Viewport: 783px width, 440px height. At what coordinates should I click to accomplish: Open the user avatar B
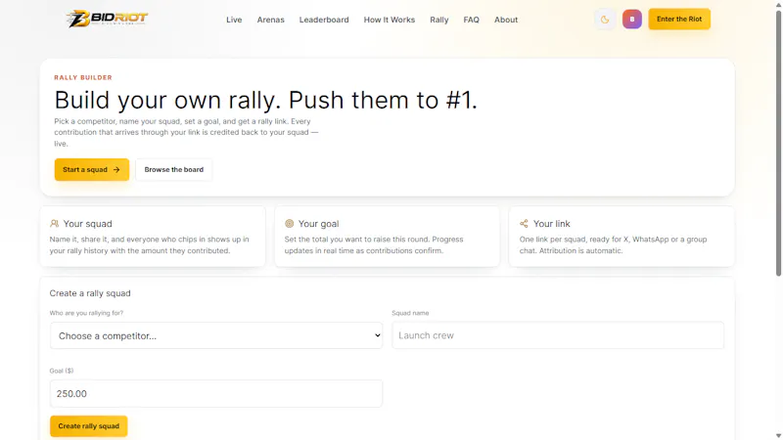pos(631,20)
